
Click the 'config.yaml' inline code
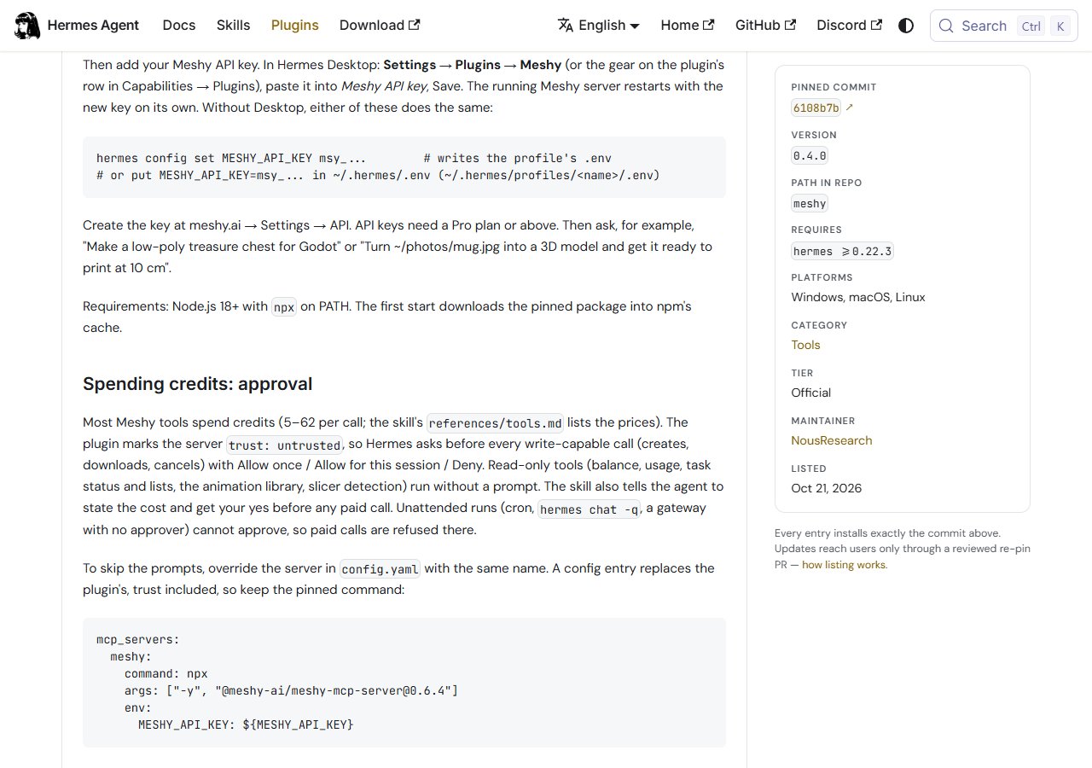coord(380,569)
